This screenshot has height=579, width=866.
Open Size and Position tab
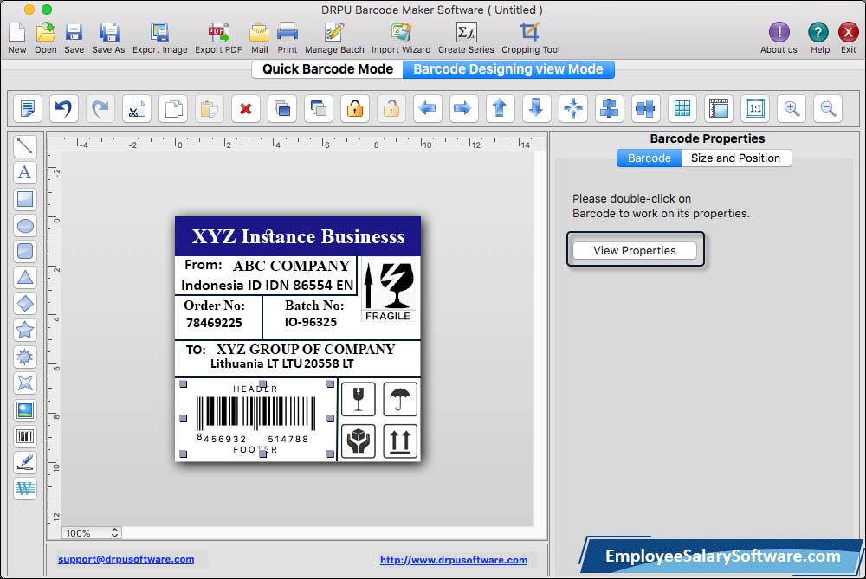(735, 158)
